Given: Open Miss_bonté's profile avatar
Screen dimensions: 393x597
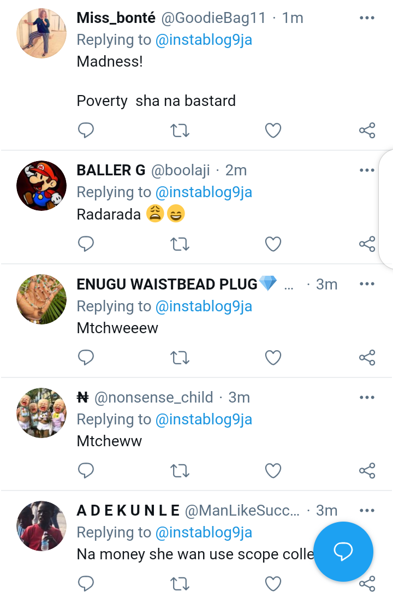Looking at the screenshot, I should click(x=41, y=33).
